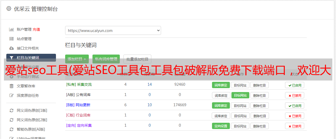Open 智能伪原创[AI版]
Screen dimensions: 336x139
tap(31, 129)
